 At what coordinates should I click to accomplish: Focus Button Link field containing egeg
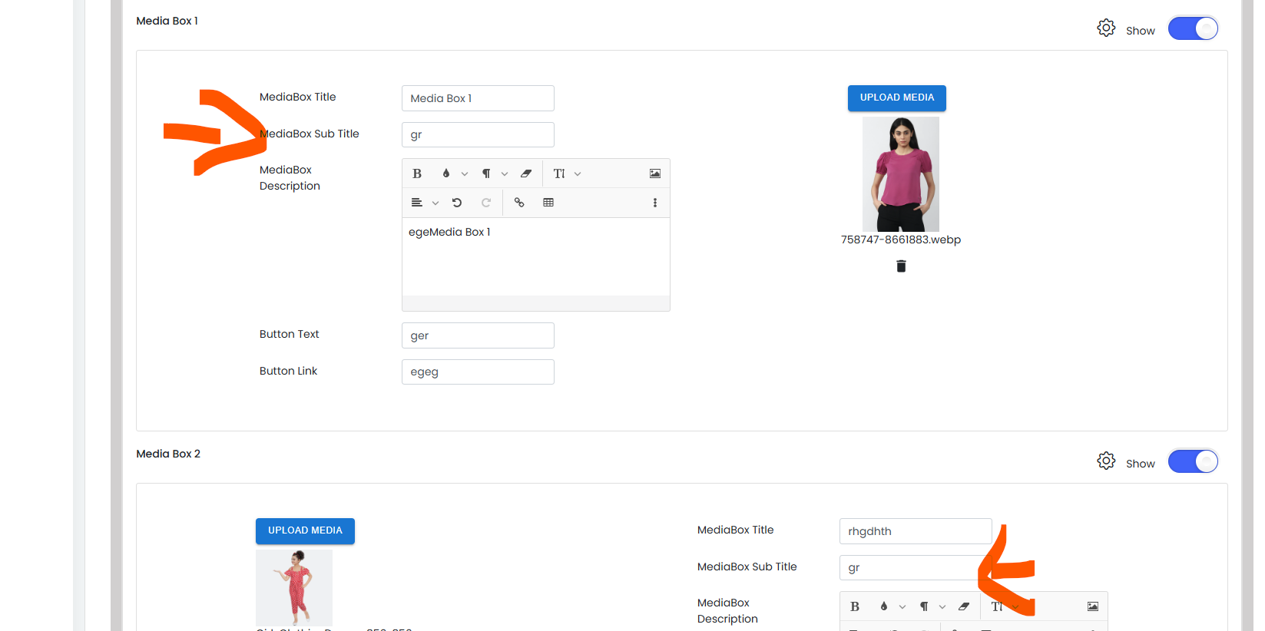click(478, 372)
